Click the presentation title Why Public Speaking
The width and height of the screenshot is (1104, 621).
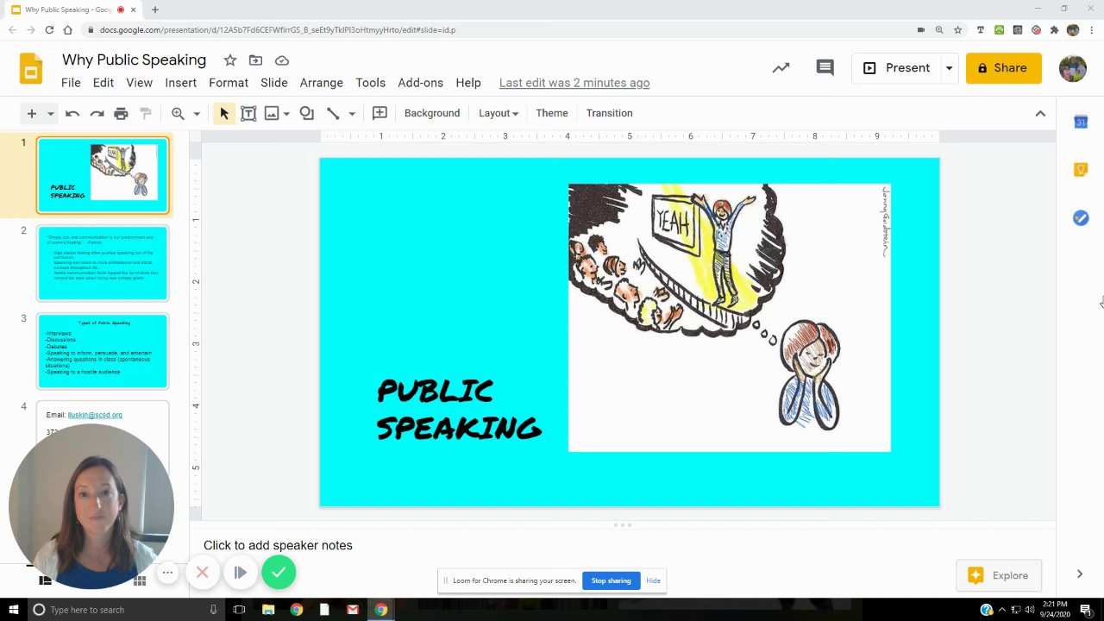134,60
